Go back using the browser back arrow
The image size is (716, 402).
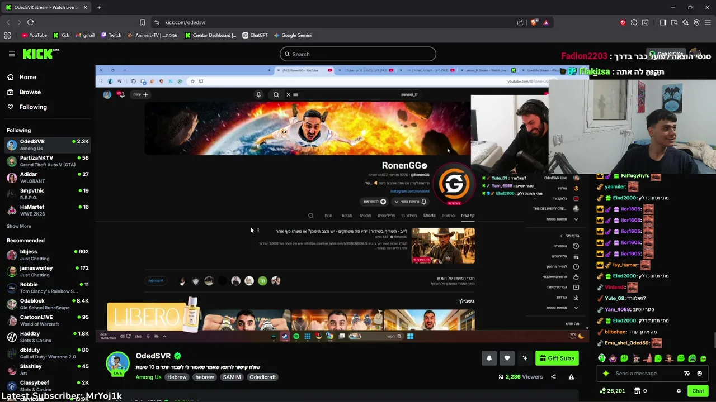tap(8, 22)
